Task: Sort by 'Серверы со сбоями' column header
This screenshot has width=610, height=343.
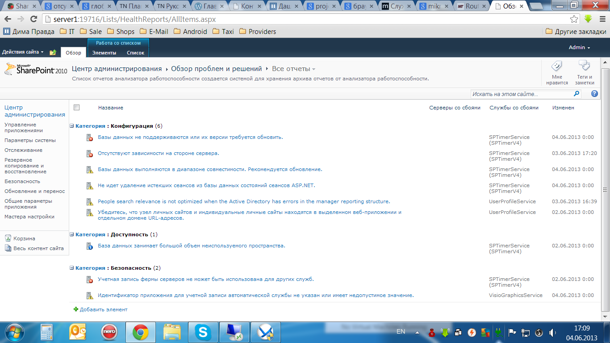Action: [455, 108]
